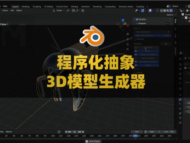The width and height of the screenshot is (190, 143).
Task: Uncheck the Simplify+ checkbox
Action: [137, 19]
